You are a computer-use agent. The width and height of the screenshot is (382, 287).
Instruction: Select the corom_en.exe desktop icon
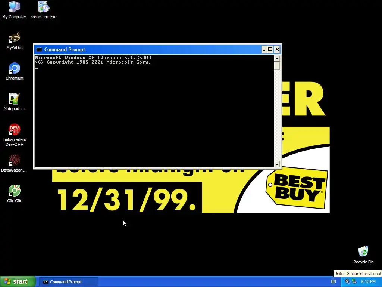pos(44,10)
